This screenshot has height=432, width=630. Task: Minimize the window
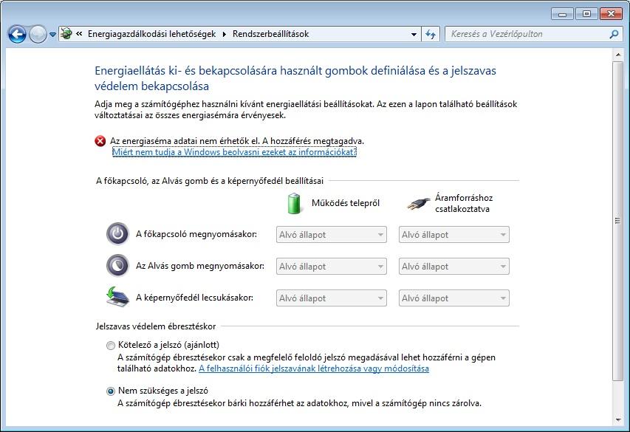563,14
